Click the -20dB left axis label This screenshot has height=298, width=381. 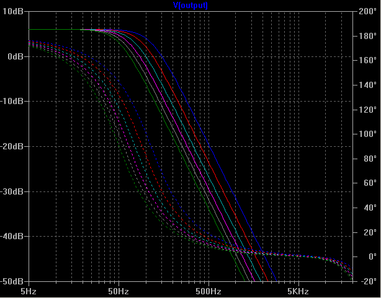pyautogui.click(x=11, y=146)
